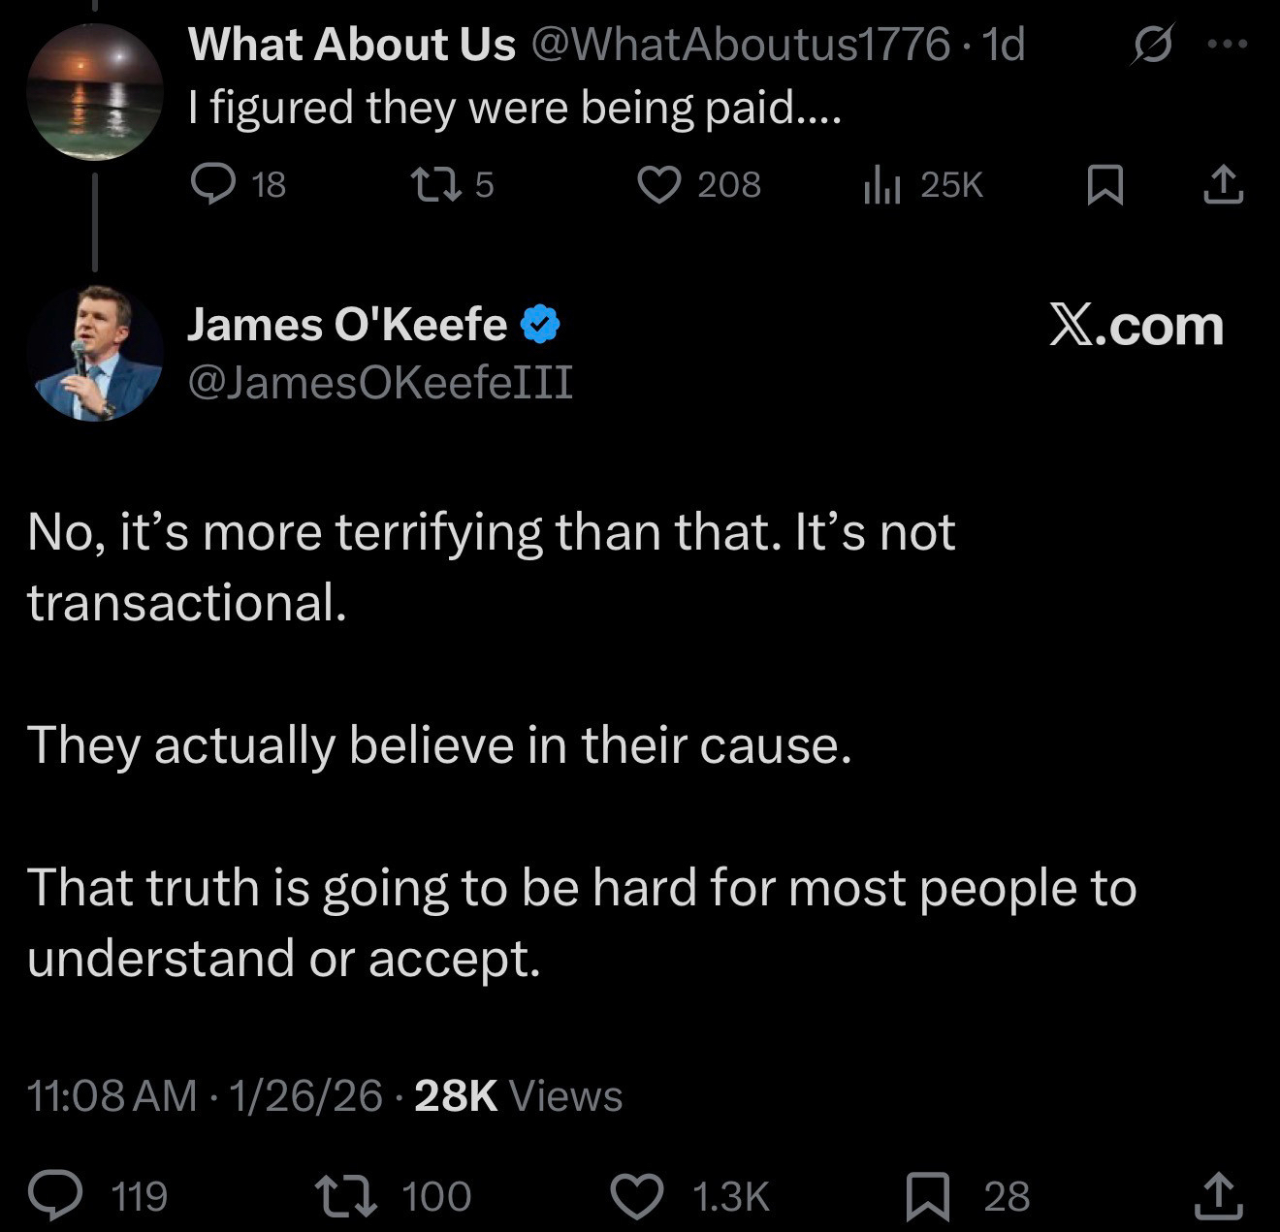Open the Grok icon on top post
Image resolution: width=1280 pixels, height=1232 pixels.
[1151, 45]
